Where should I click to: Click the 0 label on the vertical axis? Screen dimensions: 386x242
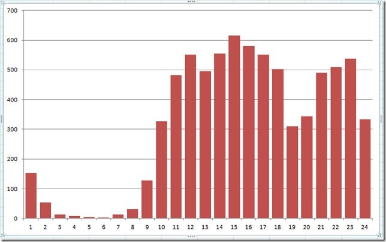[18, 219]
